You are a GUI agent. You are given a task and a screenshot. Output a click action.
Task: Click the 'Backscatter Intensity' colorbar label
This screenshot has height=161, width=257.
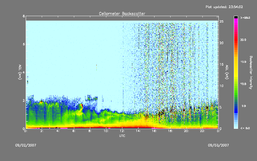[251, 72]
